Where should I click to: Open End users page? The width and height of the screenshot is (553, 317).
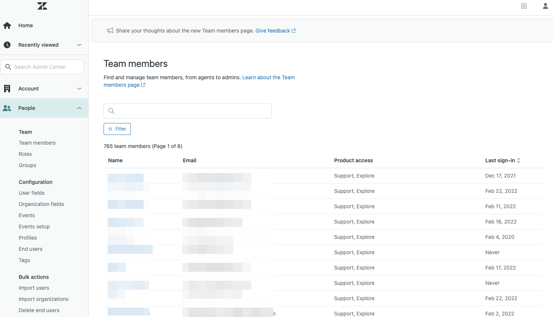[x=31, y=249]
